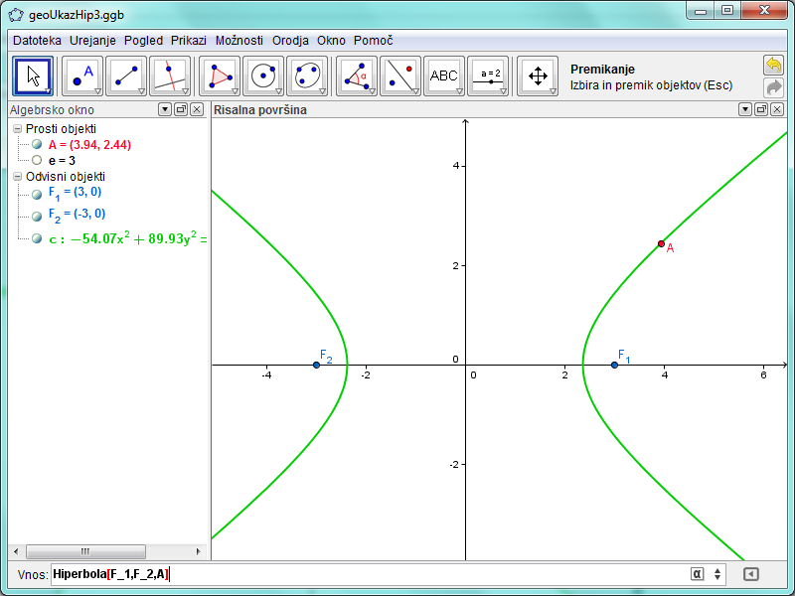Click the undo arrow button
Image resolution: width=795 pixels, height=596 pixels.
[772, 65]
